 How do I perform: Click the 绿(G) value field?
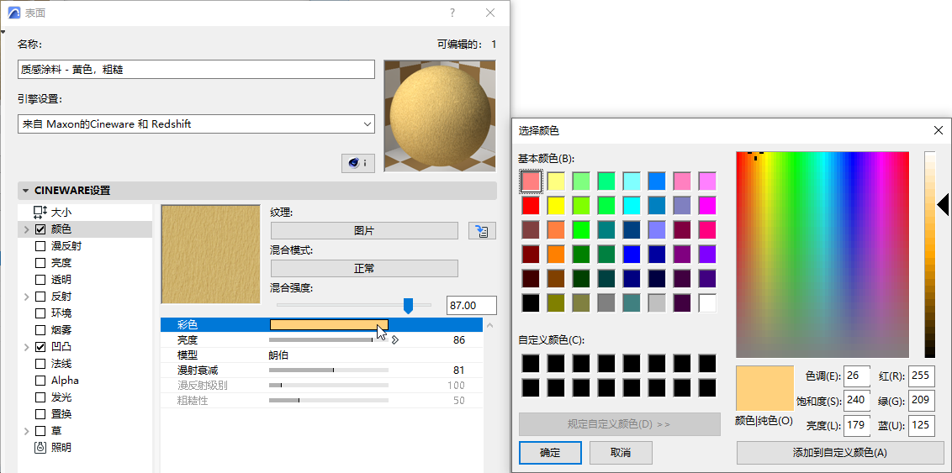921,401
